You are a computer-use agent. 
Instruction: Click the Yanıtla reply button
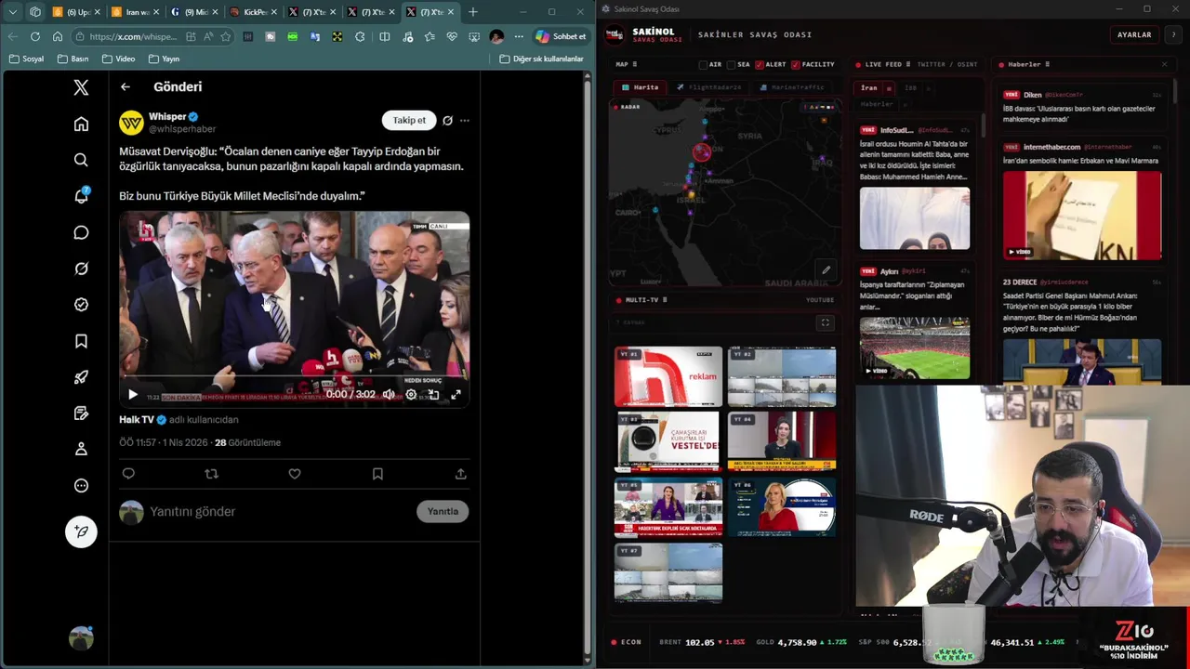tap(443, 511)
